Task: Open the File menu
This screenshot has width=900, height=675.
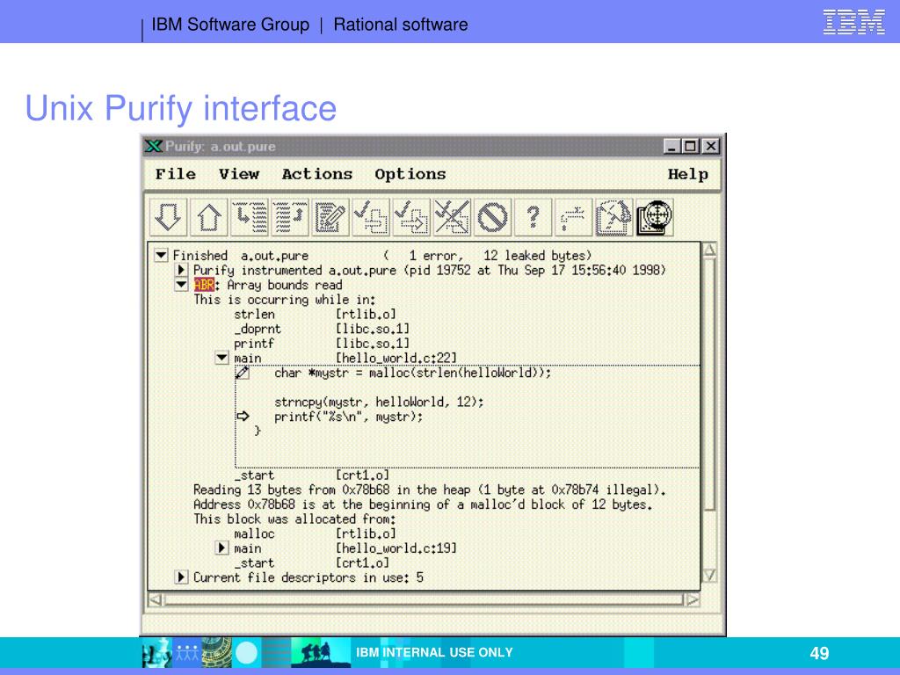Action: [176, 174]
